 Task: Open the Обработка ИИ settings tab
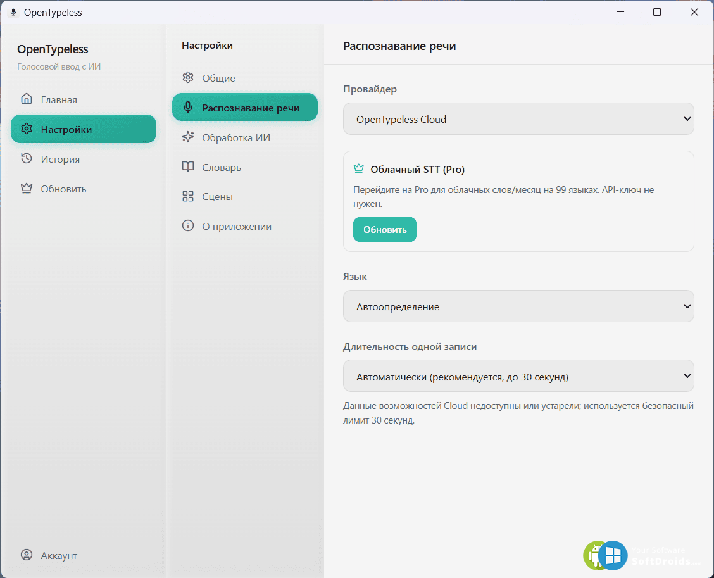click(x=244, y=137)
